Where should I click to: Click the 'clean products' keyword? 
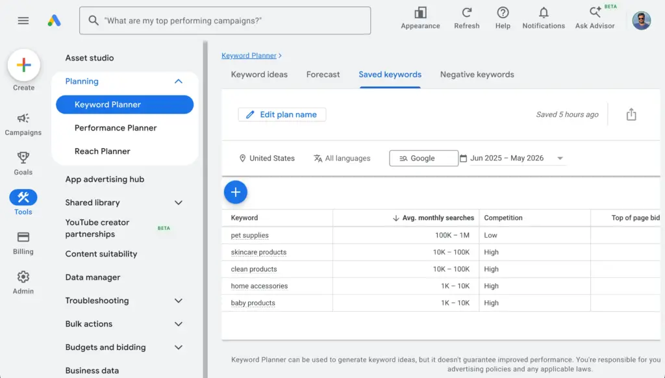(x=254, y=269)
